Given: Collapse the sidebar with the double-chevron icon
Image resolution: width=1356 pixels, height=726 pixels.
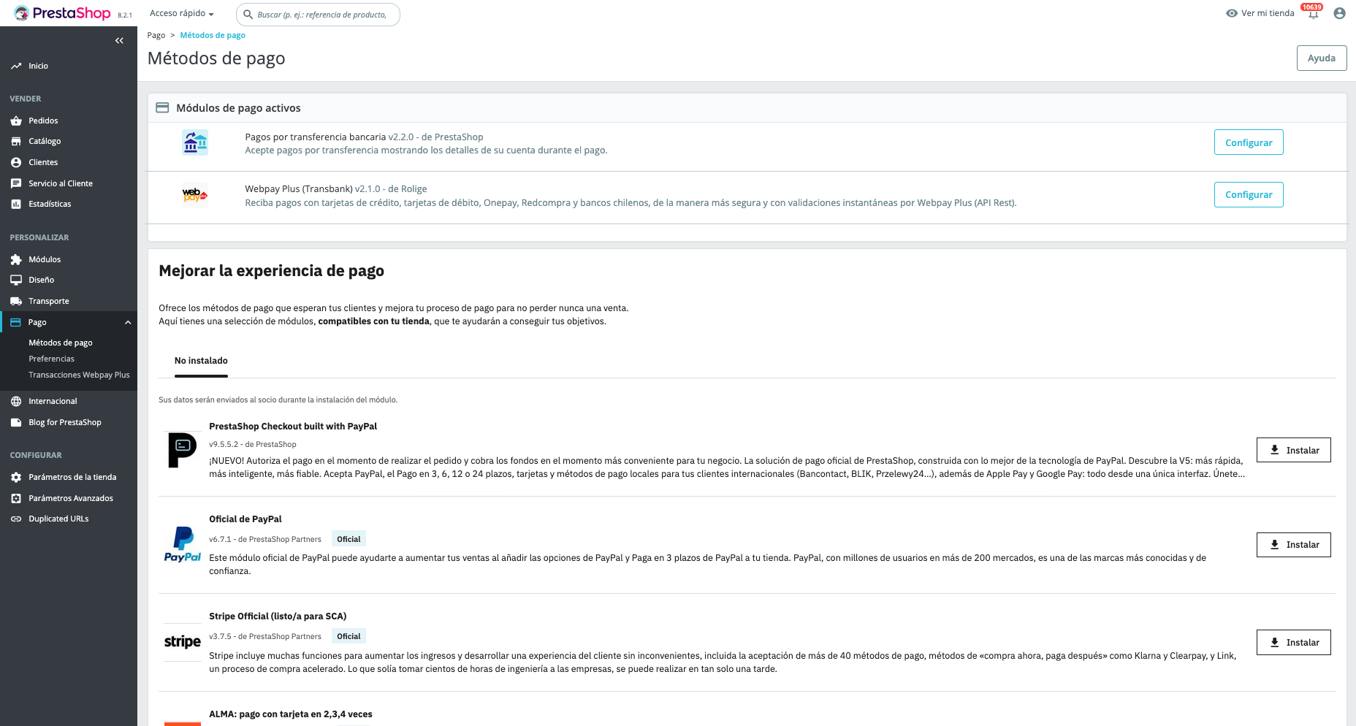Looking at the screenshot, I should [x=119, y=41].
